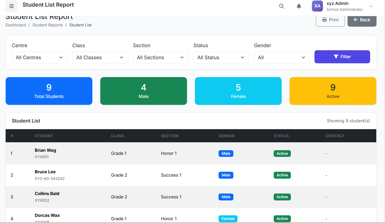Click the Total Students summary card
Image resolution: width=385 pixels, height=223 pixels.
49,91
